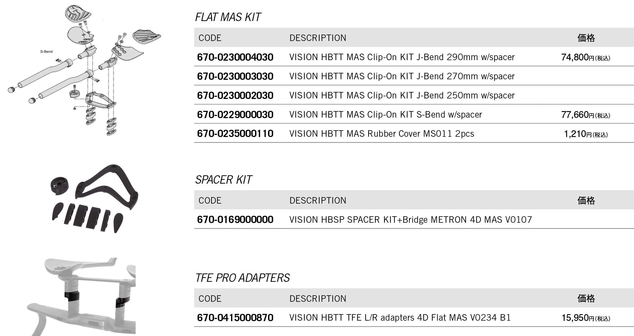The width and height of the screenshot is (634, 336).
Task: Click the 77,660 yen price
Action: (586, 115)
